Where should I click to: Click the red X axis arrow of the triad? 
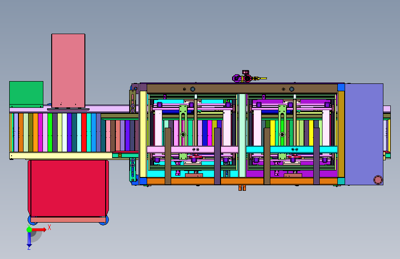[x=39, y=230]
